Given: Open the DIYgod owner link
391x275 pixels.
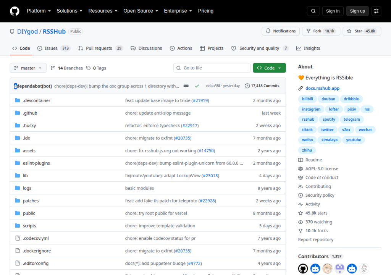Looking at the screenshot, I should (x=27, y=31).
